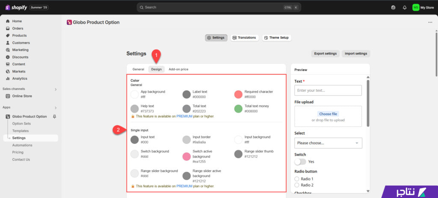
Task: Pick the App background color swatch
Action: pos(135,94)
